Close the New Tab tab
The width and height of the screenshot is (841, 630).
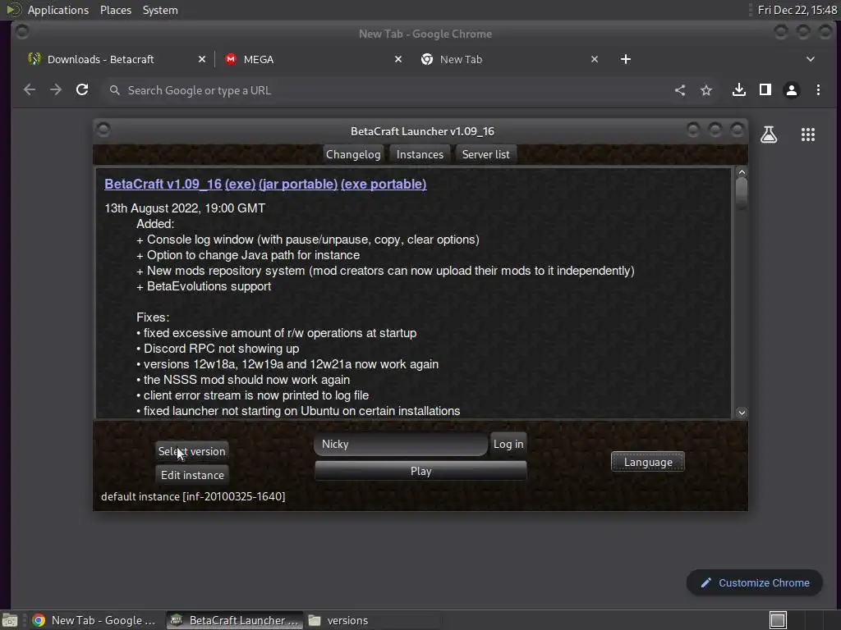pos(595,59)
